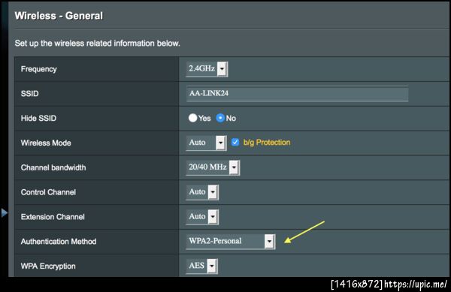
Task: Click the Authentication Method label
Action: 59,242
